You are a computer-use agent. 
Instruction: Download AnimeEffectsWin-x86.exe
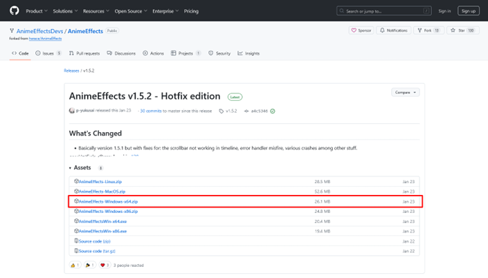102,232
